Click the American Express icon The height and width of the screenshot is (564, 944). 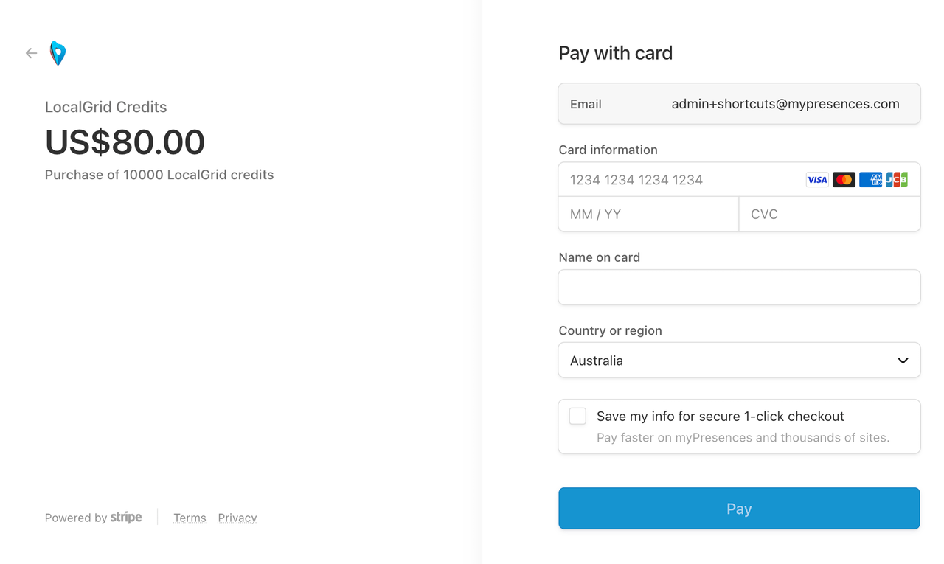tap(870, 180)
